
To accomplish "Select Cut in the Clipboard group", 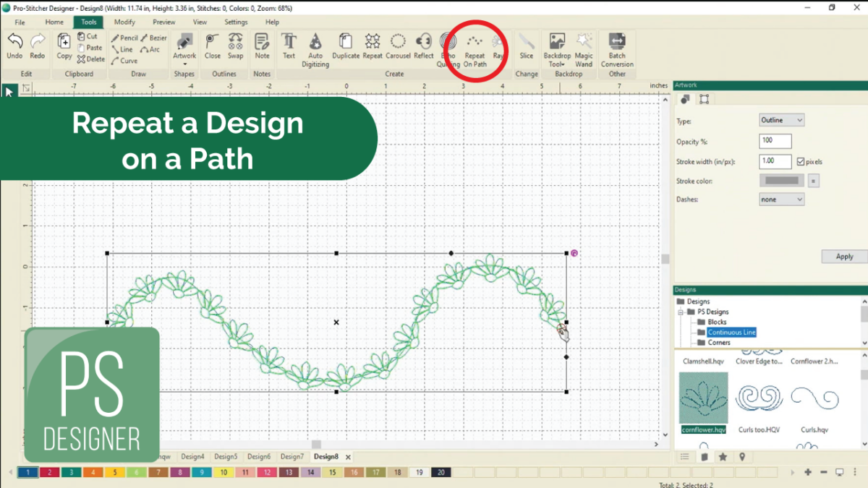I will click(x=88, y=36).
